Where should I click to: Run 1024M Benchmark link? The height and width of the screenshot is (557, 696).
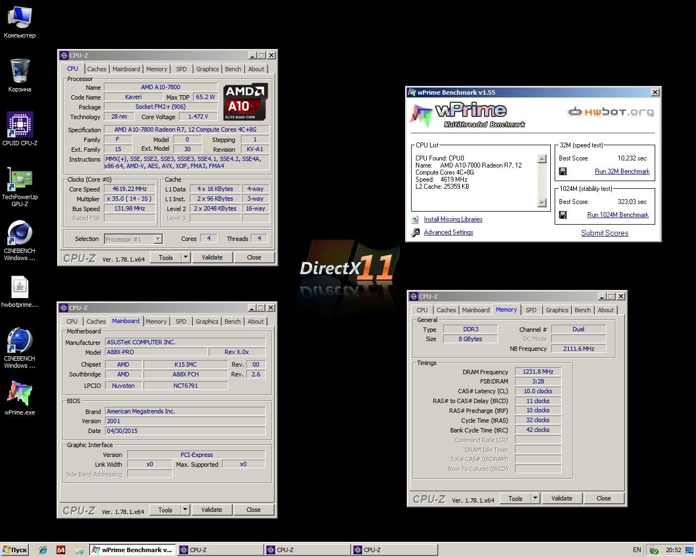pyautogui.click(x=618, y=215)
